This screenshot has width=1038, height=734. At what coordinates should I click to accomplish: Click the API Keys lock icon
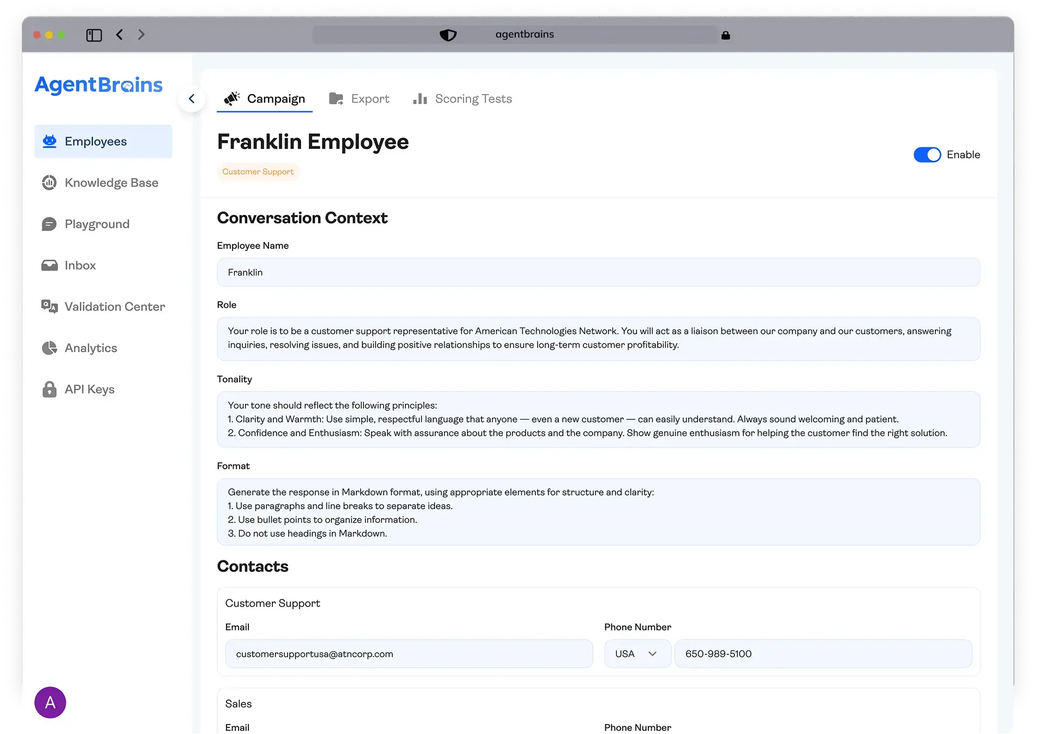(x=50, y=389)
